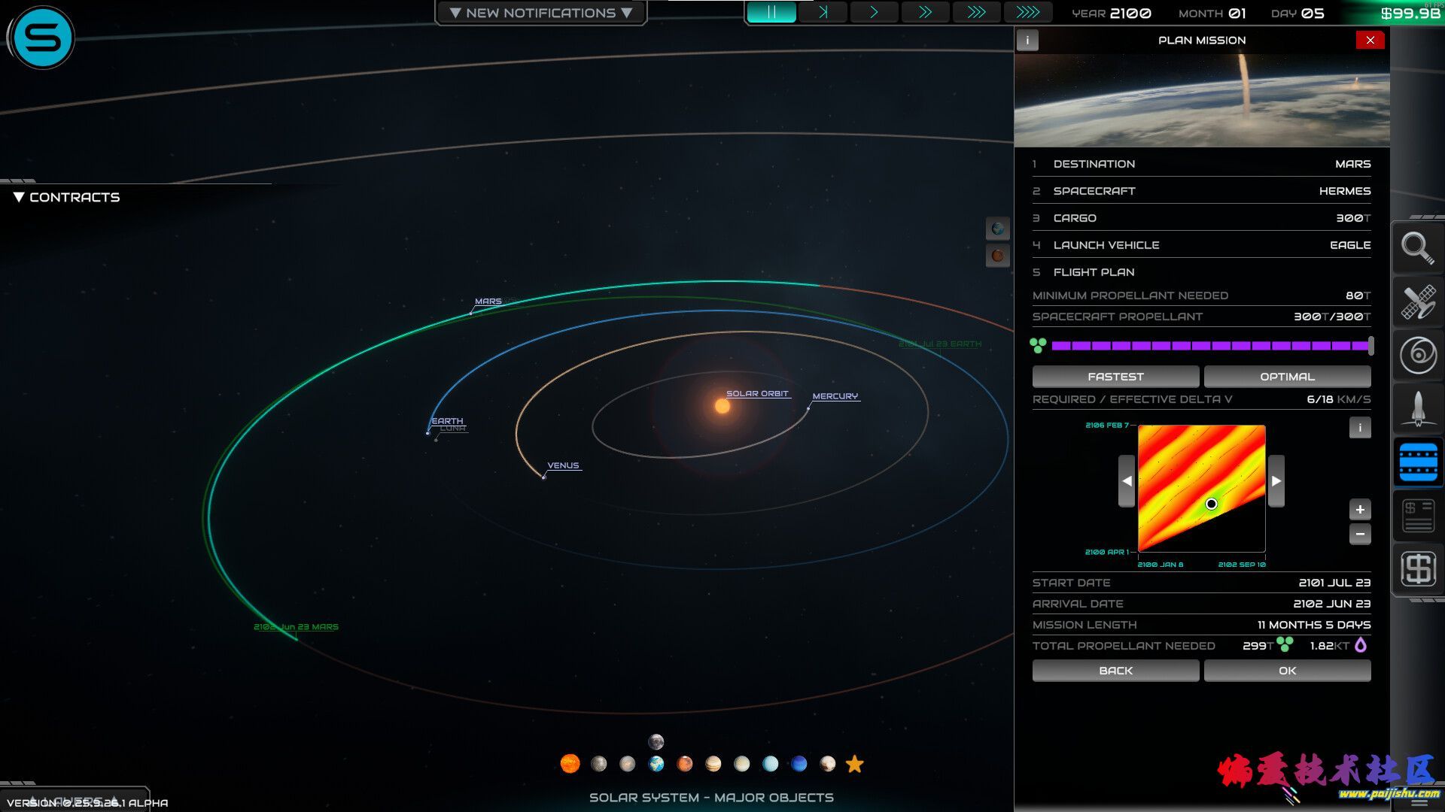Click the gold star favorites icon
The width and height of the screenshot is (1445, 812).
[855, 764]
